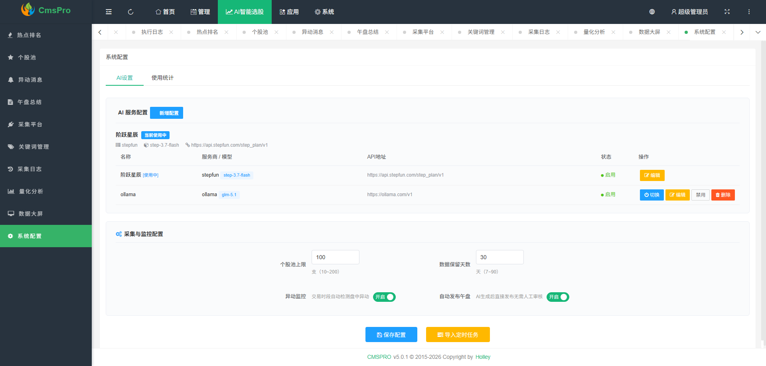Switch to the 采集日志 page tab

(x=539, y=32)
